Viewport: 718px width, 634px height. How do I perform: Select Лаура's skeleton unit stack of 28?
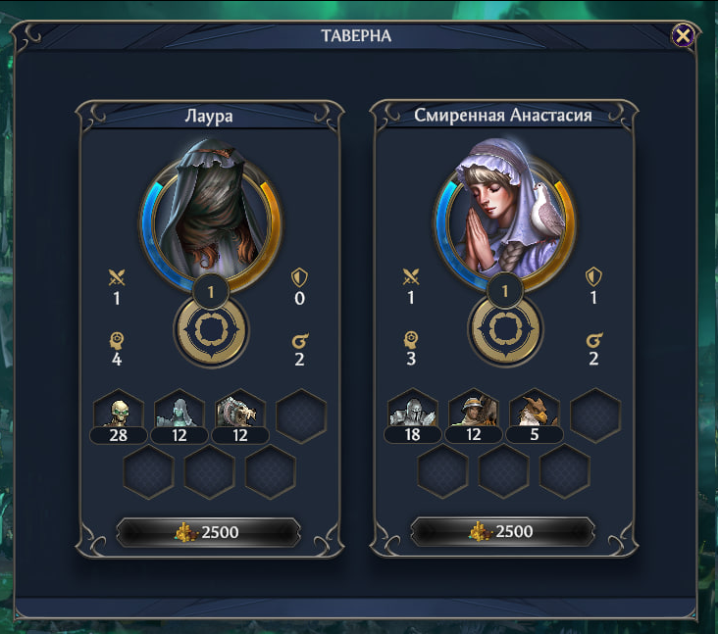(119, 416)
